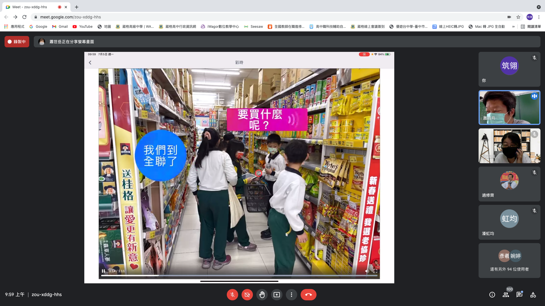The width and height of the screenshot is (545, 306).
Task: Toggle microphone mute button
Action: (232, 295)
